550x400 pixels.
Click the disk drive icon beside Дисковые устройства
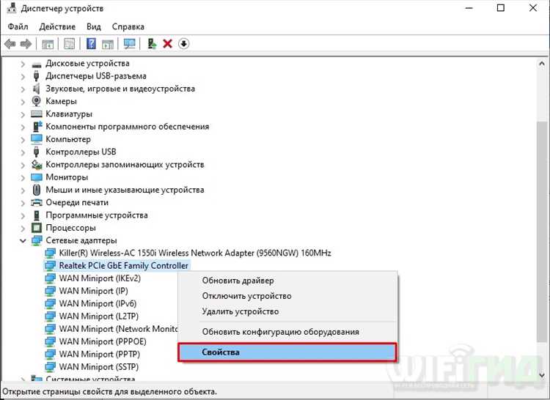(x=37, y=64)
